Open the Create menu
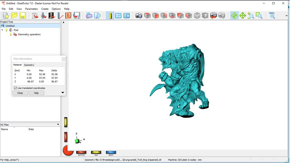This screenshot has height=163, width=290. [x=45, y=9]
